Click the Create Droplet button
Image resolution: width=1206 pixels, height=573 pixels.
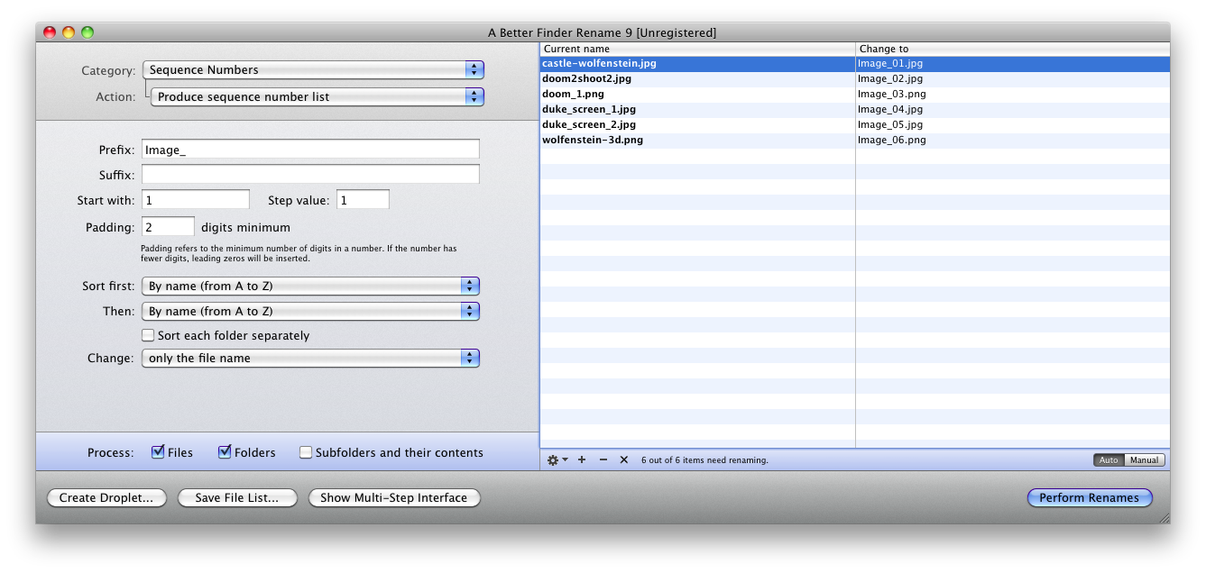point(106,497)
